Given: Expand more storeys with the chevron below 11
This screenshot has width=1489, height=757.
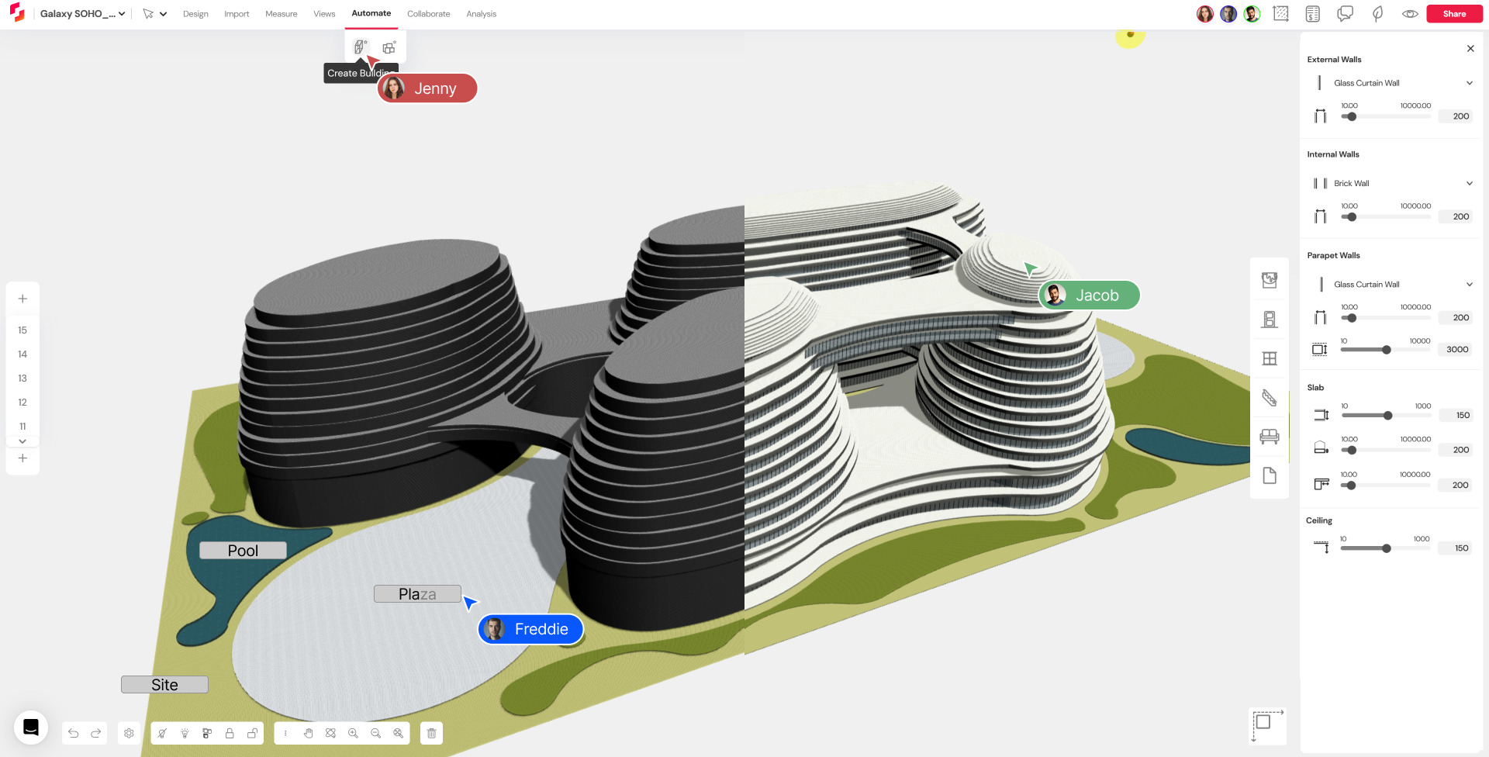Looking at the screenshot, I should pyautogui.click(x=22, y=441).
